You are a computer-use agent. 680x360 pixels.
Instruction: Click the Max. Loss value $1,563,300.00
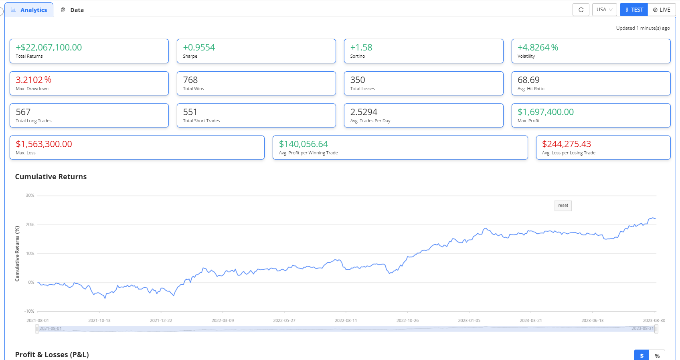(44, 144)
